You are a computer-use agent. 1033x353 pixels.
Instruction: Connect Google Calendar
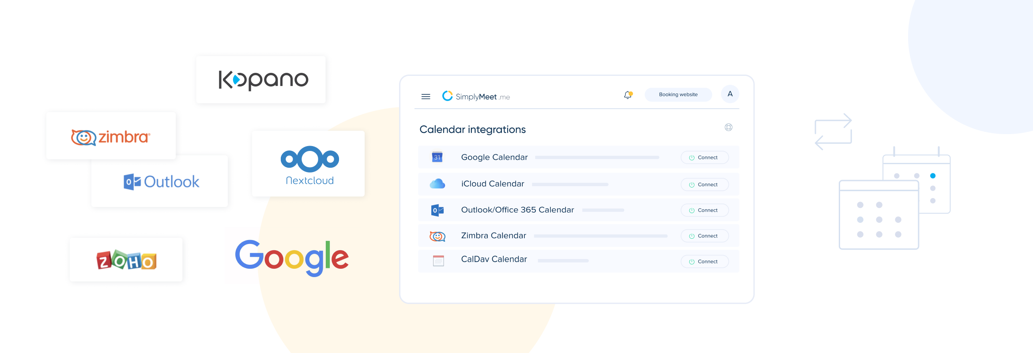click(705, 158)
